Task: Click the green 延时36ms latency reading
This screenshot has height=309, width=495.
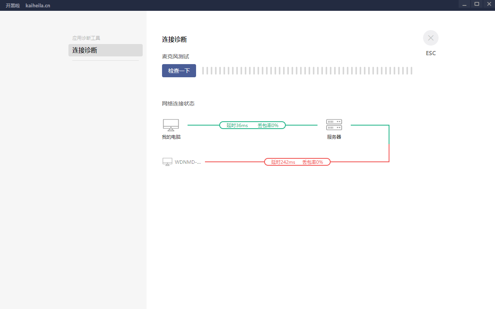Action: pyautogui.click(x=237, y=125)
